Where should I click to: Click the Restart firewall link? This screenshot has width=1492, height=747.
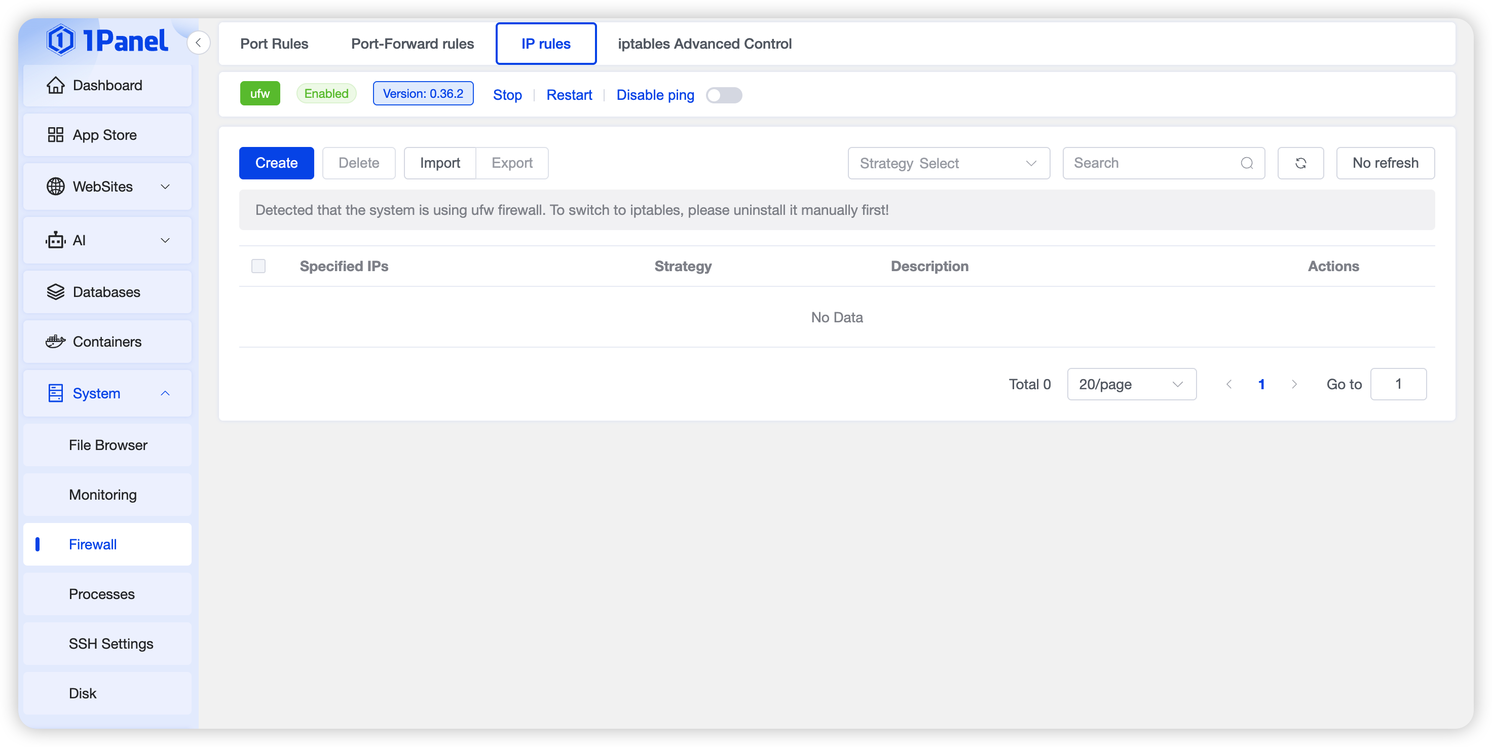569,95
